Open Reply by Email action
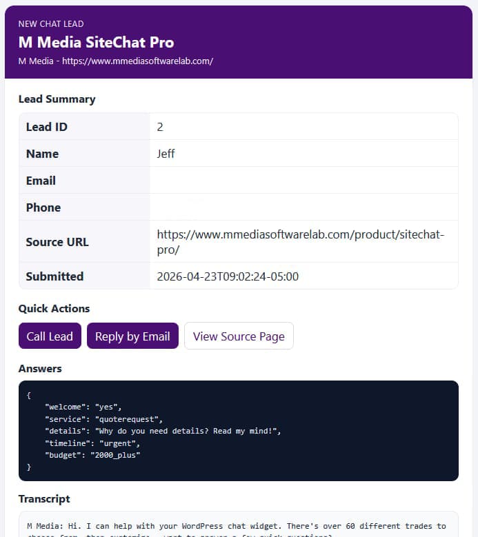 tap(132, 336)
